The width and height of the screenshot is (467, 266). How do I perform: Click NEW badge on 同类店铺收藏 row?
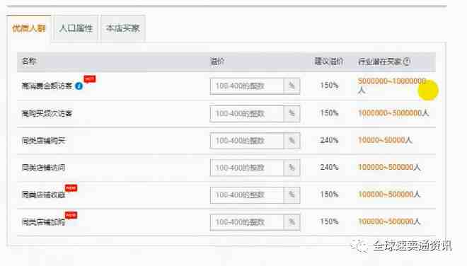[71, 188]
